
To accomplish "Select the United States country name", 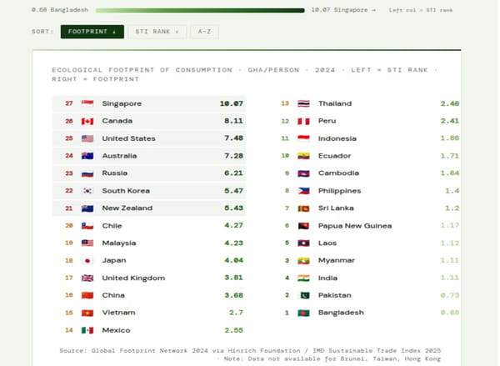I will (129, 138).
